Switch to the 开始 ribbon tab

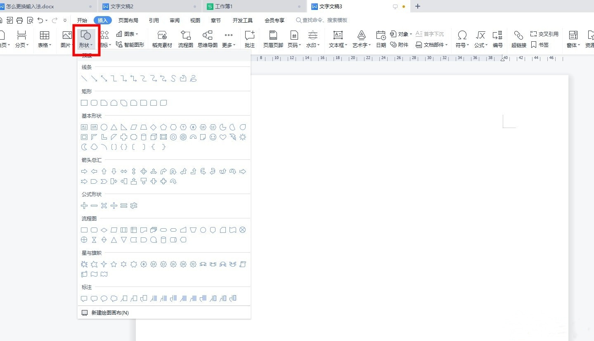coord(82,20)
